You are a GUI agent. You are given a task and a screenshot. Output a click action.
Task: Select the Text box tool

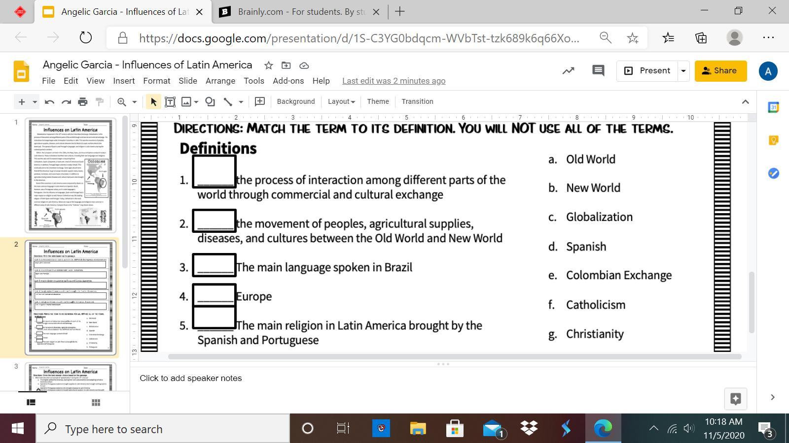tap(170, 102)
